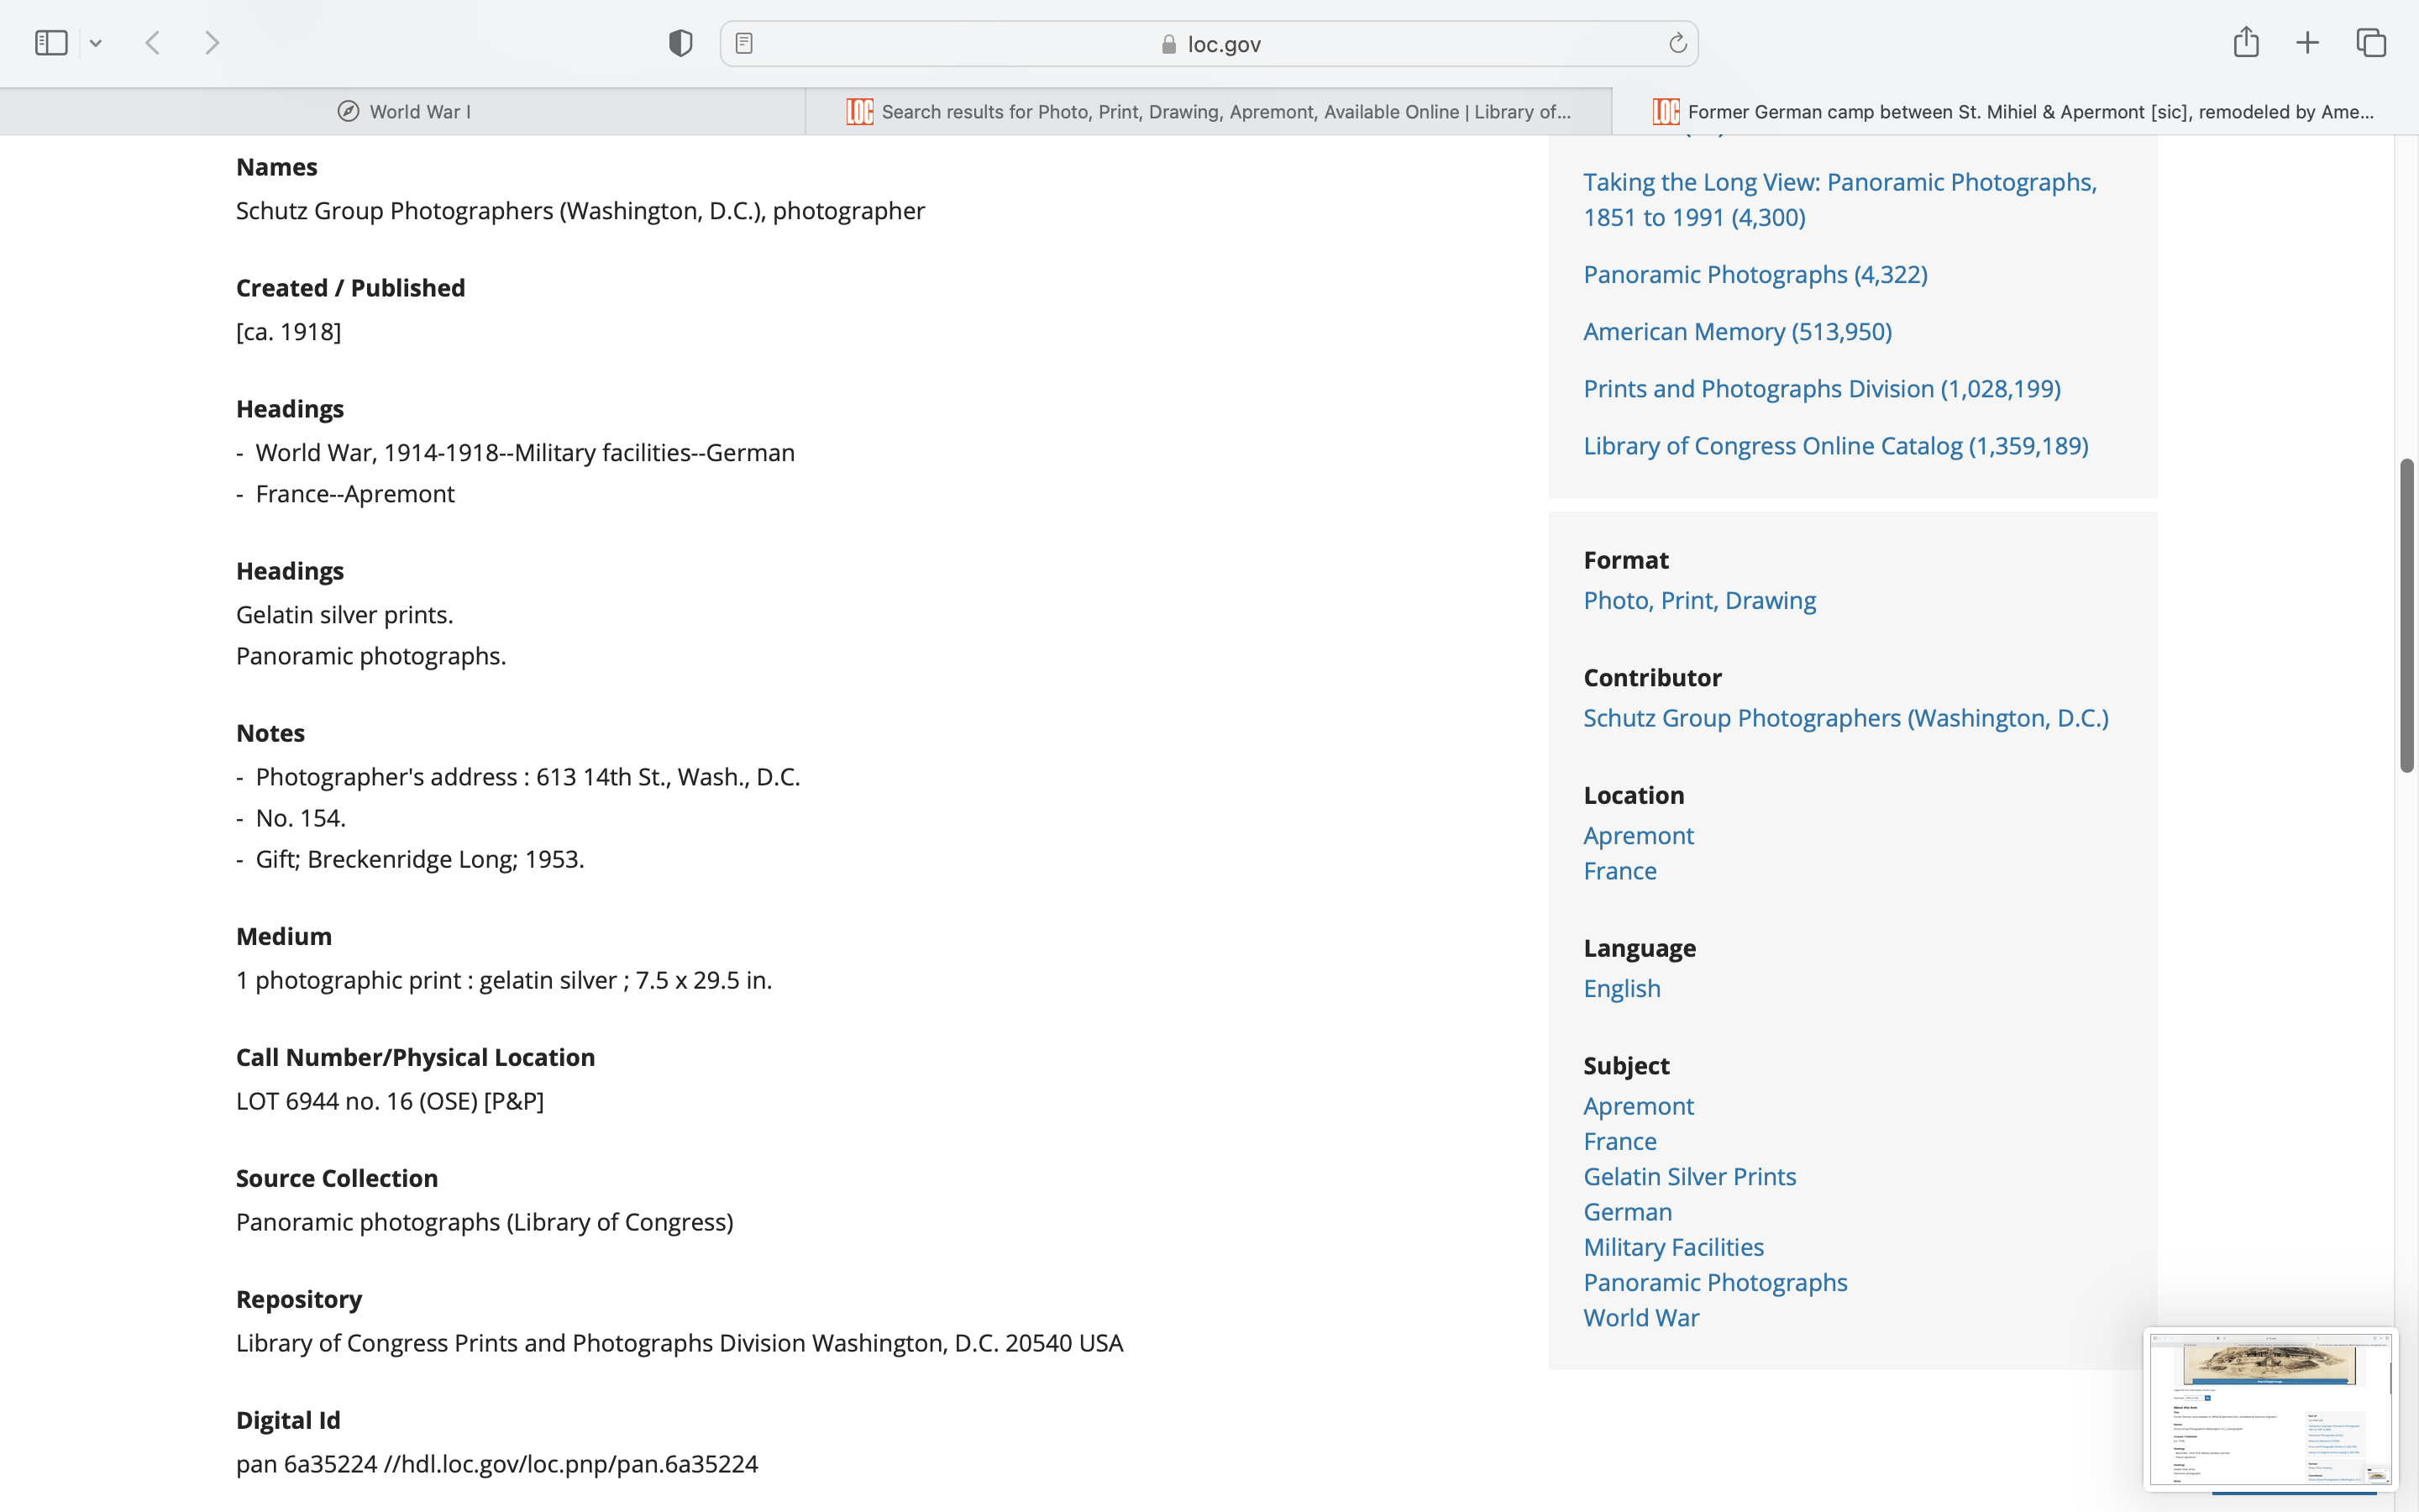Screen dimensions: 2419x1512
Task: Show the tab overview icon
Action: pos(2371,43)
